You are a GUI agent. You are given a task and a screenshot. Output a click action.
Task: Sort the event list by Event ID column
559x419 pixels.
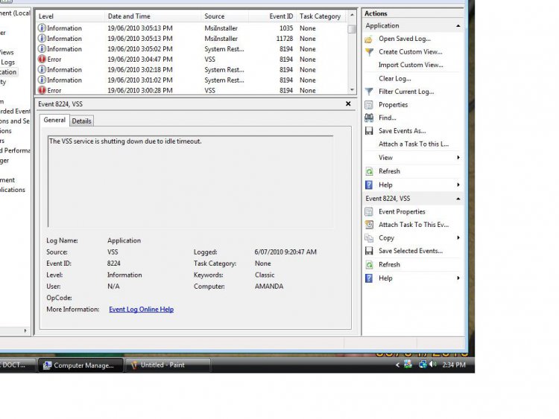[x=273, y=16]
